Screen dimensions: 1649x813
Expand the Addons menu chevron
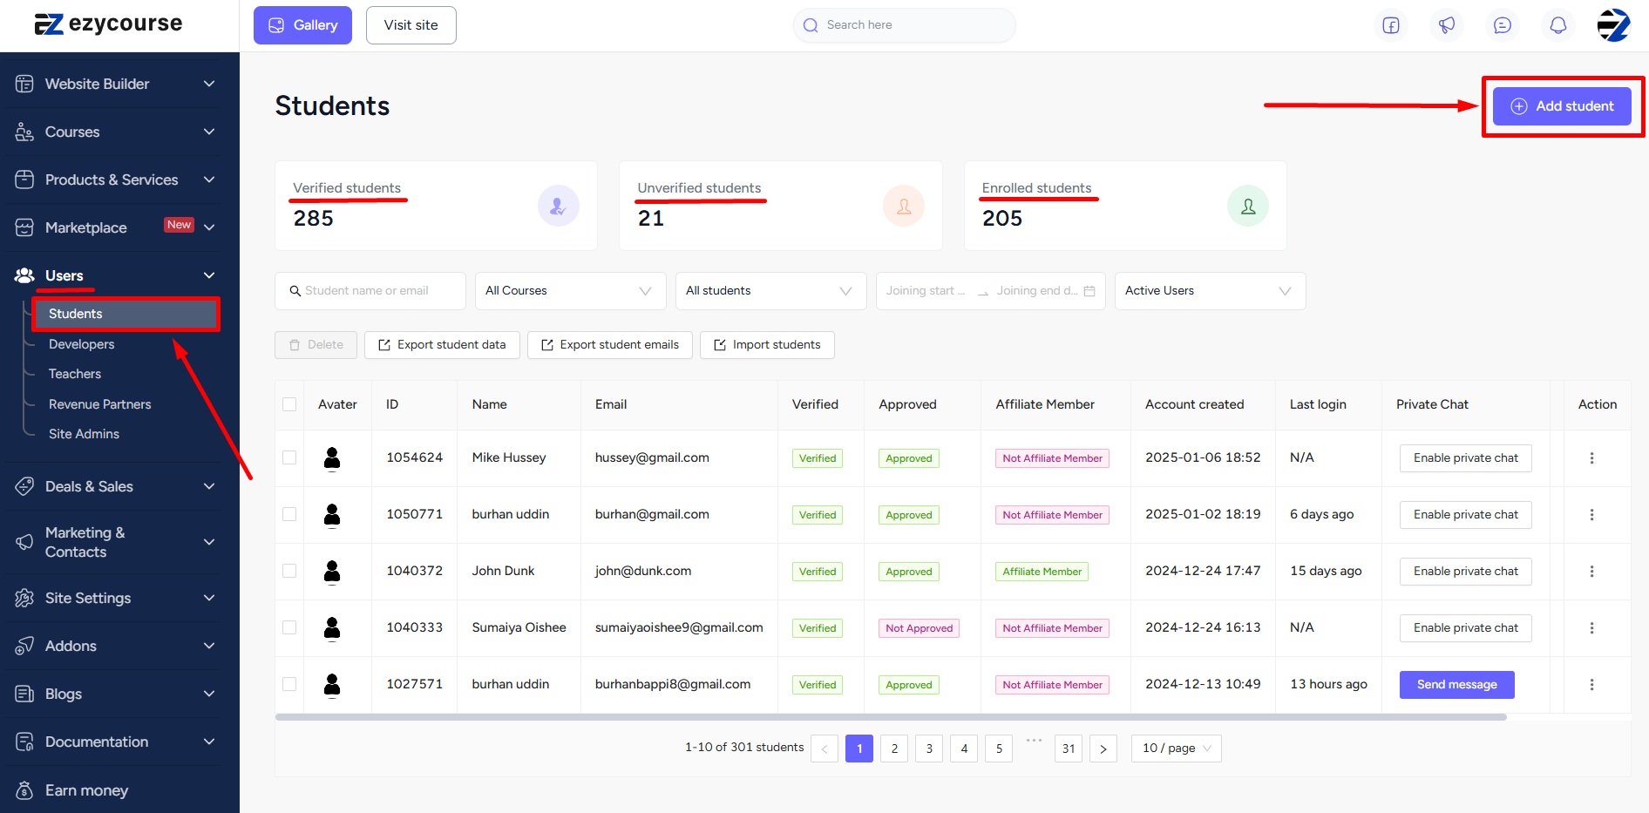coord(209,646)
